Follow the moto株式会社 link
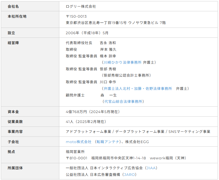Screen dimensions: 219x180 coord(79,142)
